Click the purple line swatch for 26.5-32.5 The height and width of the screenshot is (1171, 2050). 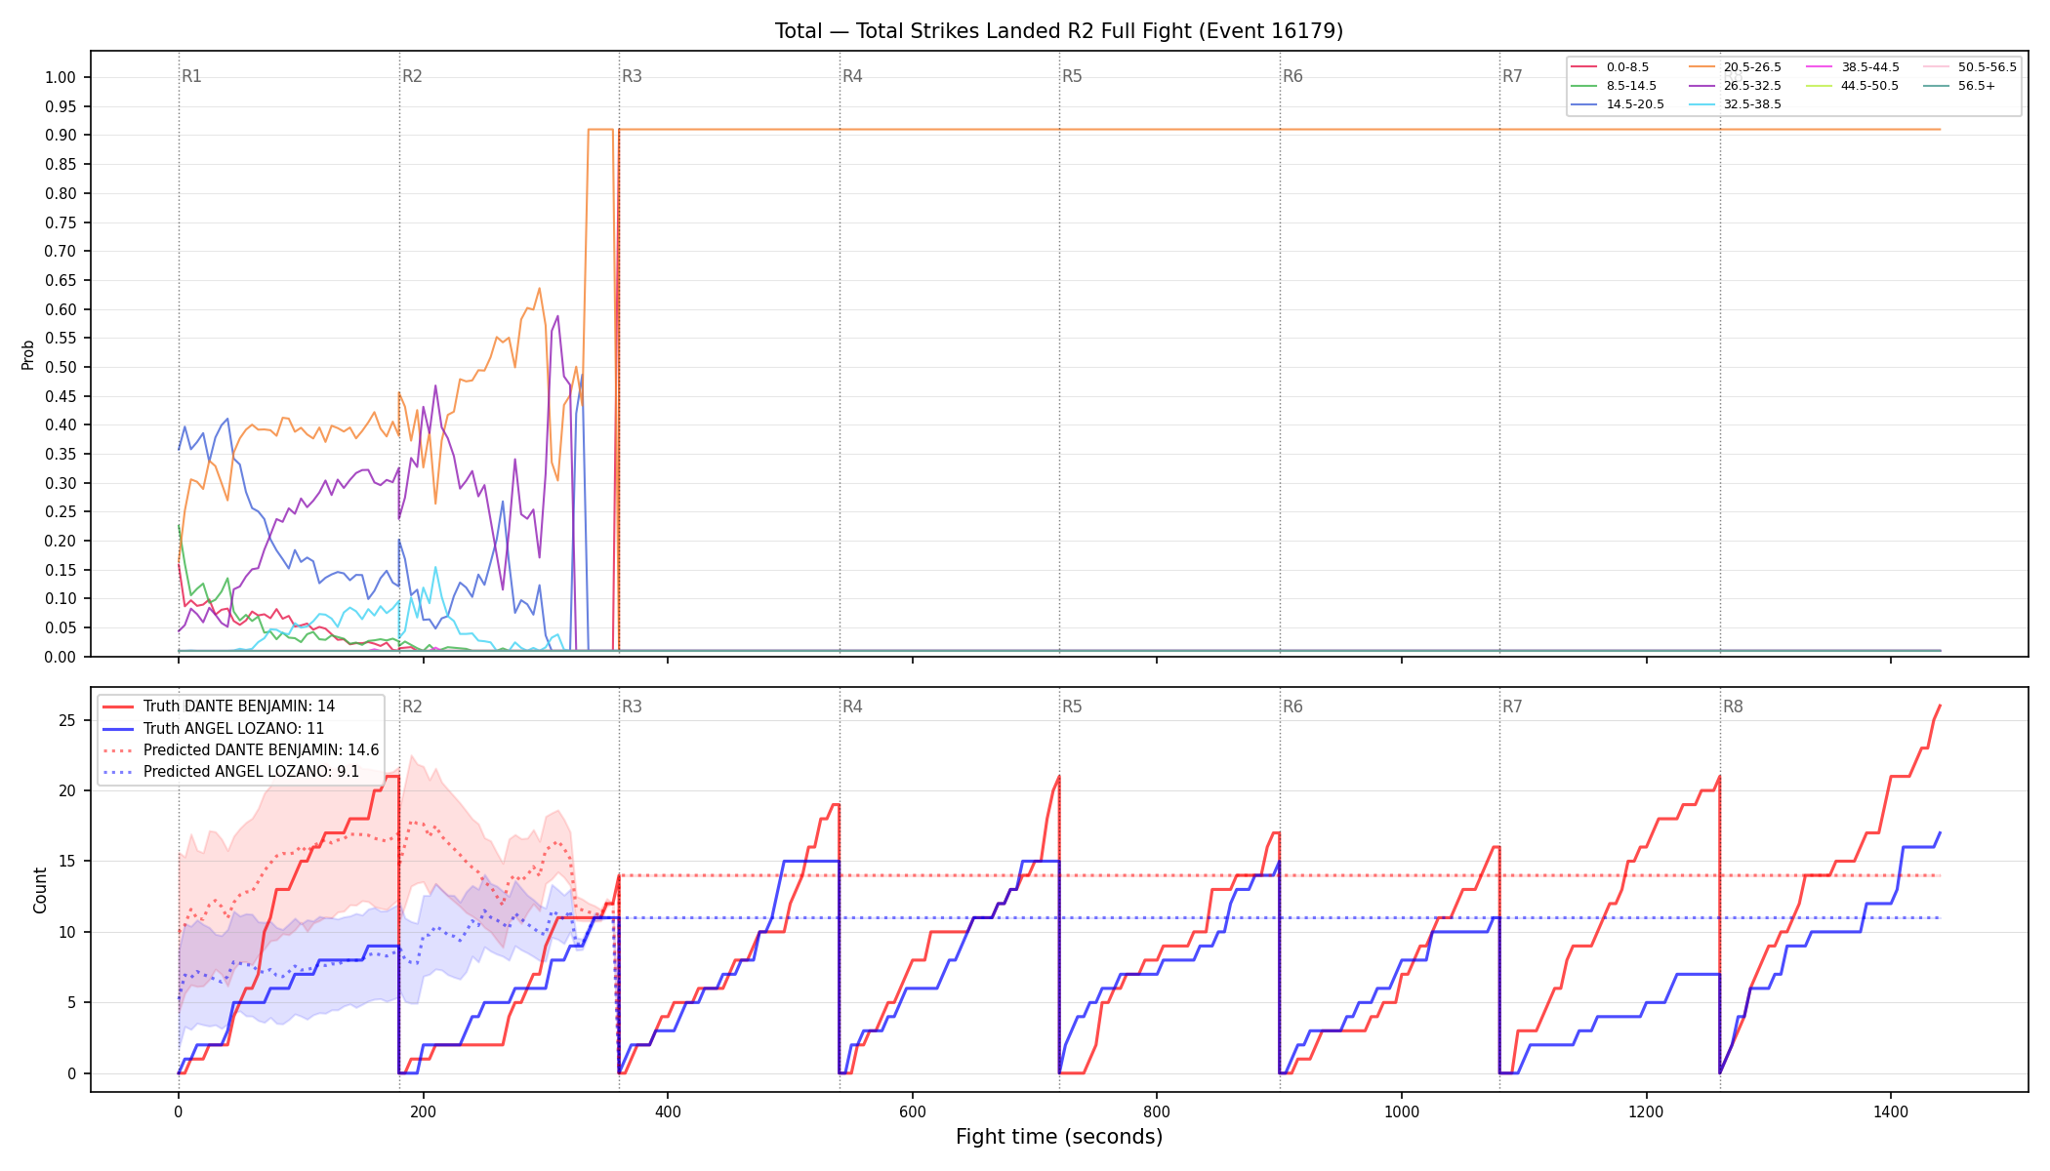coord(1701,86)
